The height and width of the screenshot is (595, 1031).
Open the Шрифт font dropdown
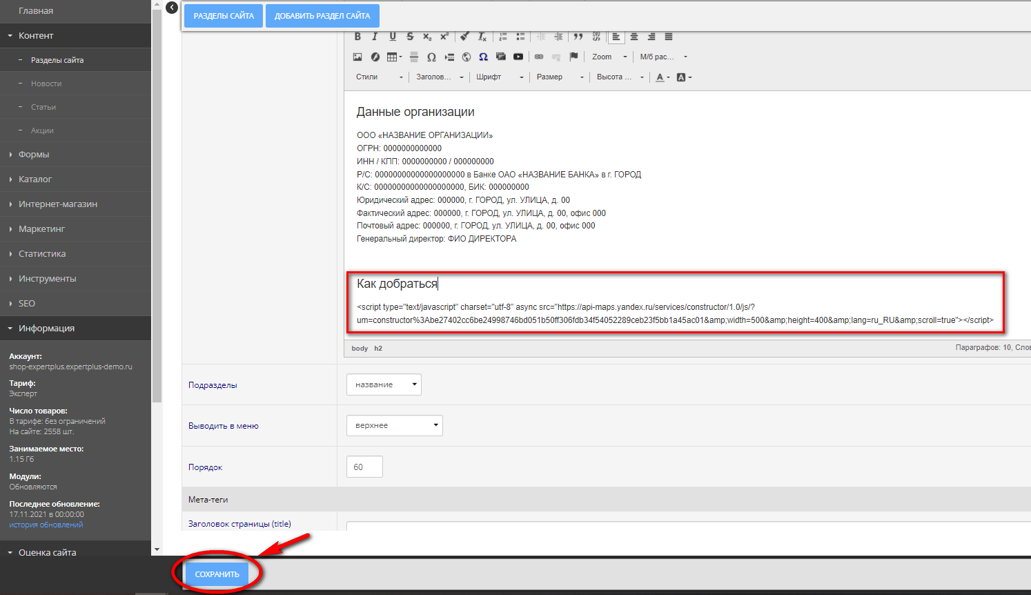(500, 77)
